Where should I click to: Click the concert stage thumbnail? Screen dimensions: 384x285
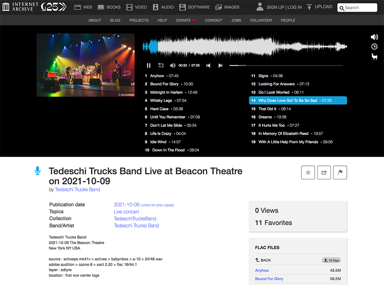tap(85, 65)
